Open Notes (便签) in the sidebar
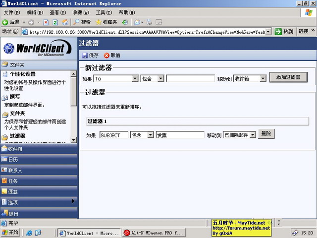The image size is (317, 238). coord(13,191)
